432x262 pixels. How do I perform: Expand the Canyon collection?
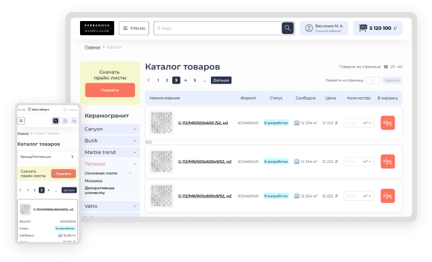[111, 129]
